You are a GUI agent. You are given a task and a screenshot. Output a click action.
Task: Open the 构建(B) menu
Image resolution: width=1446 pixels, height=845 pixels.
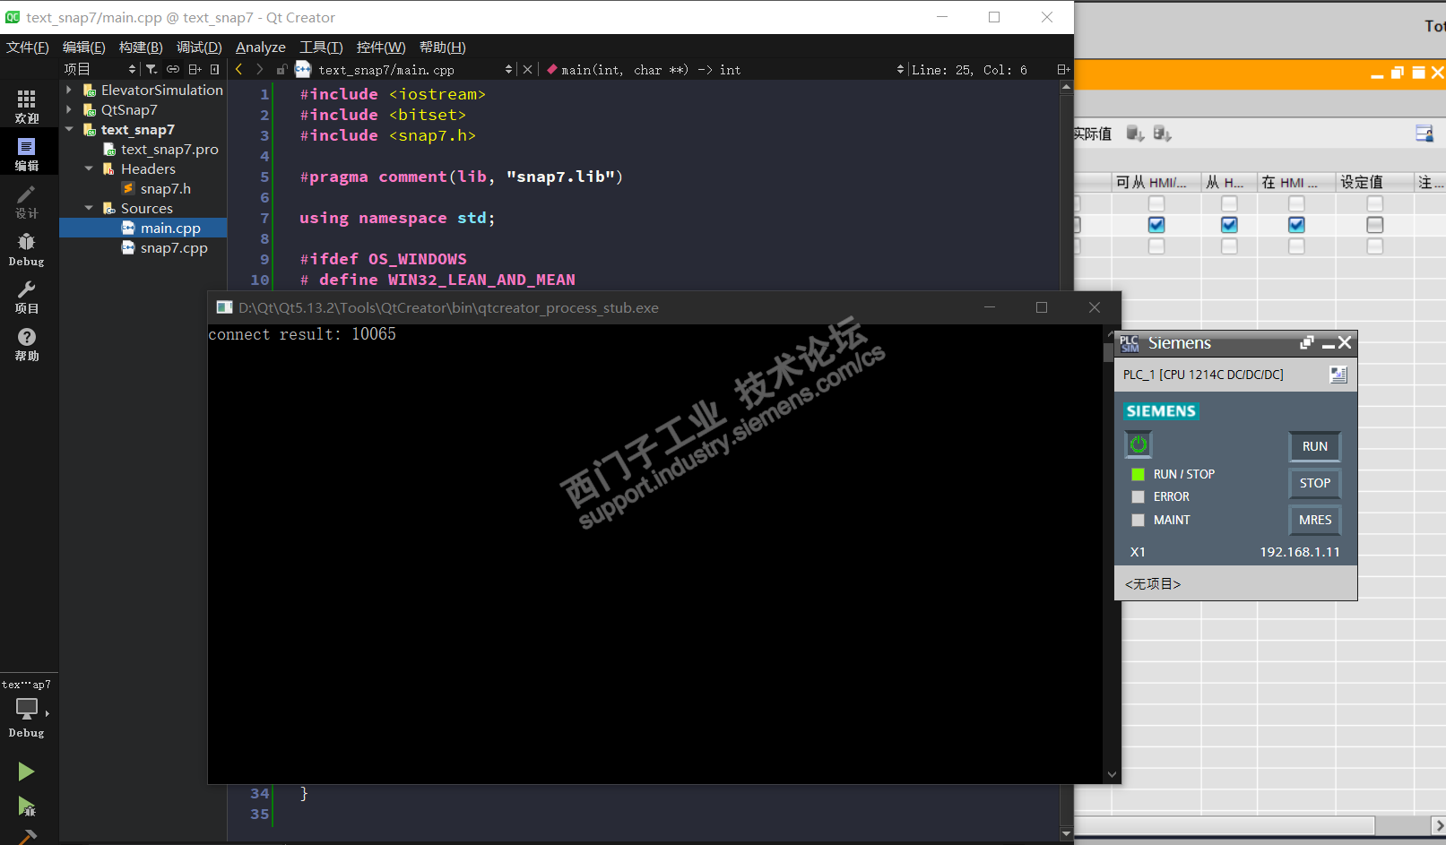coord(141,47)
